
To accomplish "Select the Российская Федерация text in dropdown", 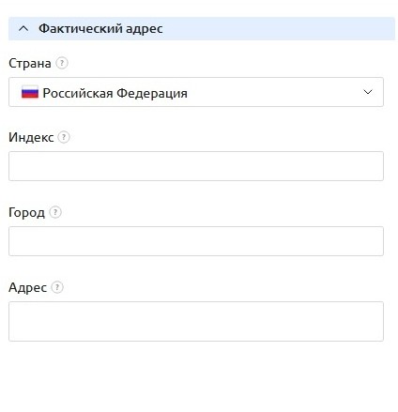I will (115, 93).
